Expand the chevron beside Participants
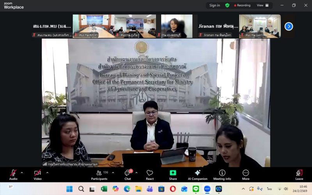 pyautogui.click(x=113, y=172)
